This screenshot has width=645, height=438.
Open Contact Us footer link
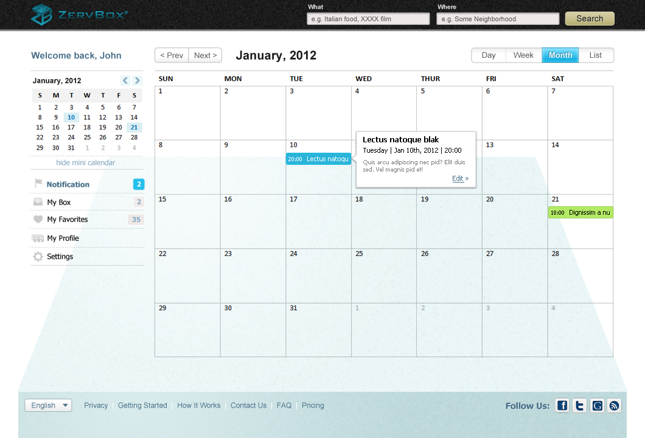click(248, 406)
